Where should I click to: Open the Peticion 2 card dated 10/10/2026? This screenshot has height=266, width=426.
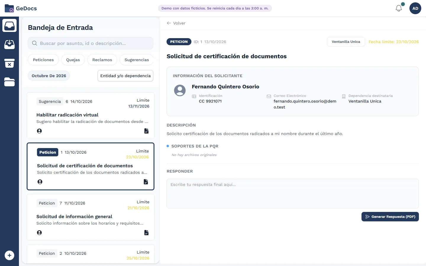(91, 254)
